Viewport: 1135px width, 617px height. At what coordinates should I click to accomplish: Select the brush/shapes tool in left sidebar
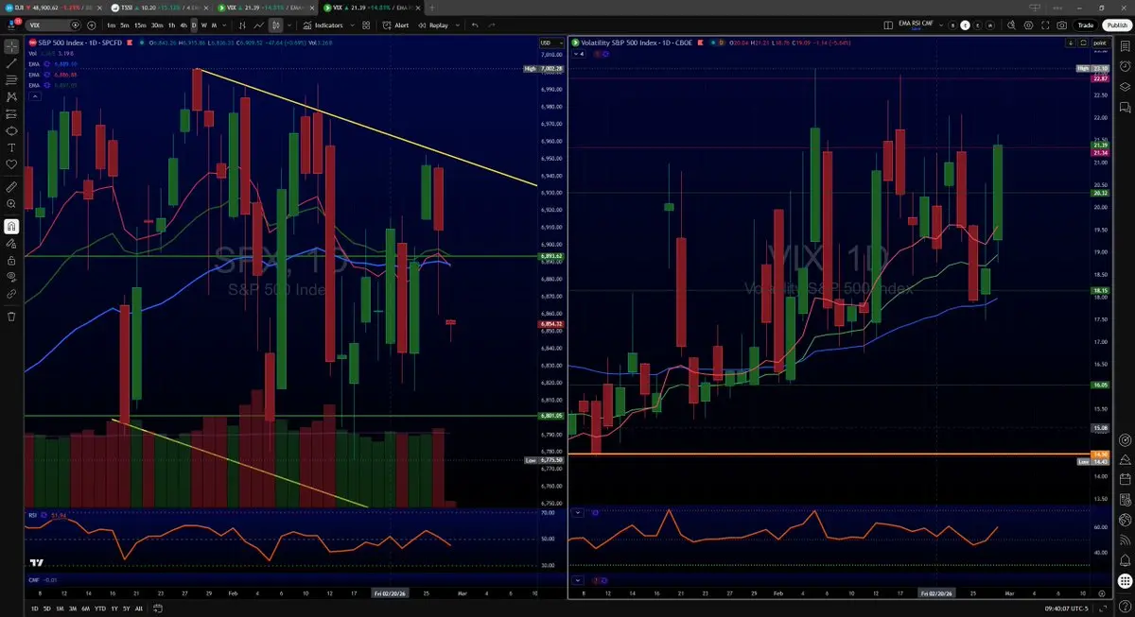(11, 130)
